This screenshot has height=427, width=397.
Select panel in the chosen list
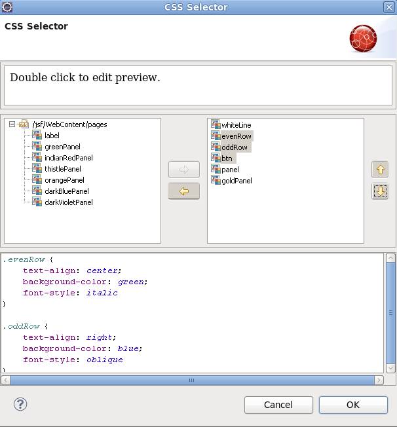(x=230, y=170)
